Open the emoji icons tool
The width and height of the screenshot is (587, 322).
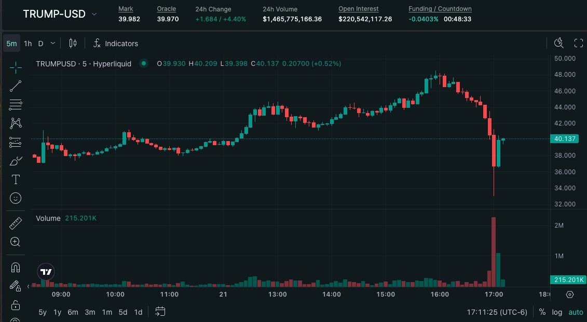(16, 198)
